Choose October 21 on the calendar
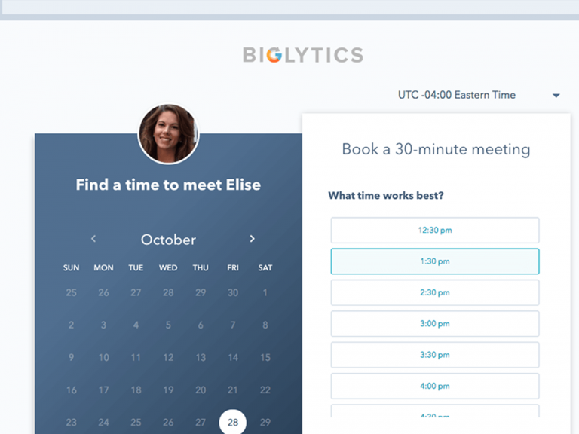 [x=233, y=390]
